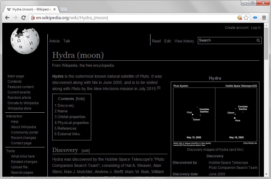Image resolution: width=271 pixels, height=179 pixels.
Task: Click the scrollbar up arrow
Action: point(266,26)
